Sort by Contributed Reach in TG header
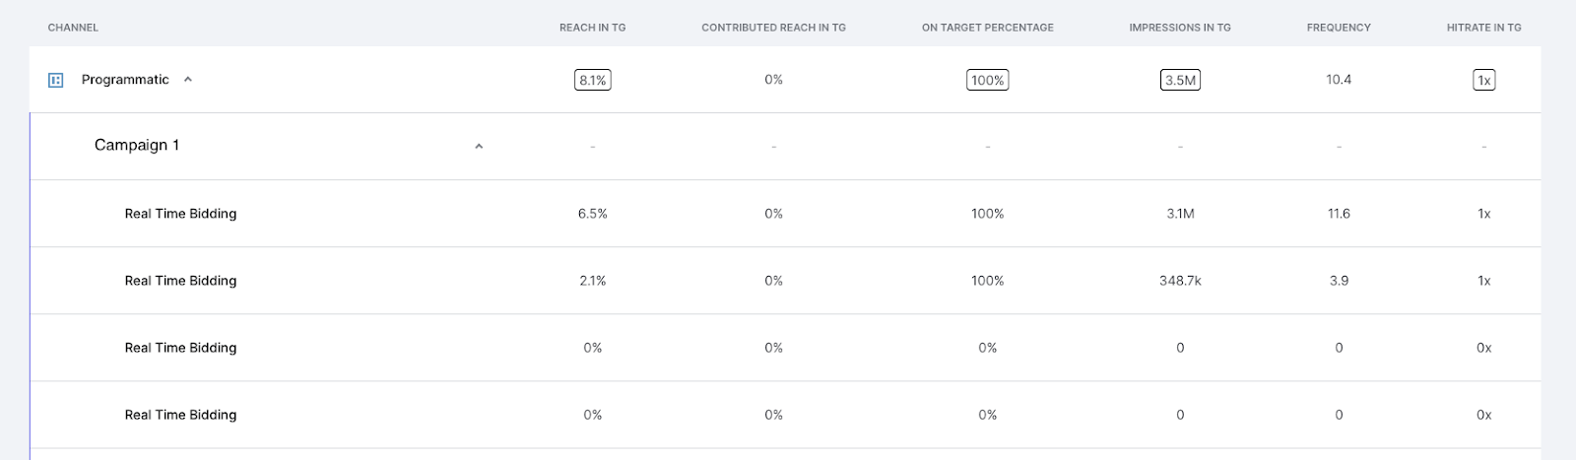The height and width of the screenshot is (460, 1576). (774, 28)
